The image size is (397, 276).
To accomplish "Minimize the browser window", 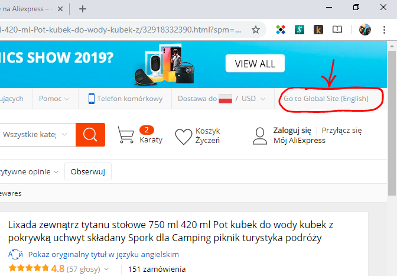I will pyautogui.click(x=329, y=7).
